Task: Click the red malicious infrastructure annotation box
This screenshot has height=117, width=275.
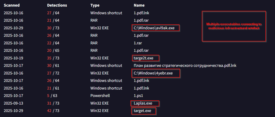Action: click(234, 26)
